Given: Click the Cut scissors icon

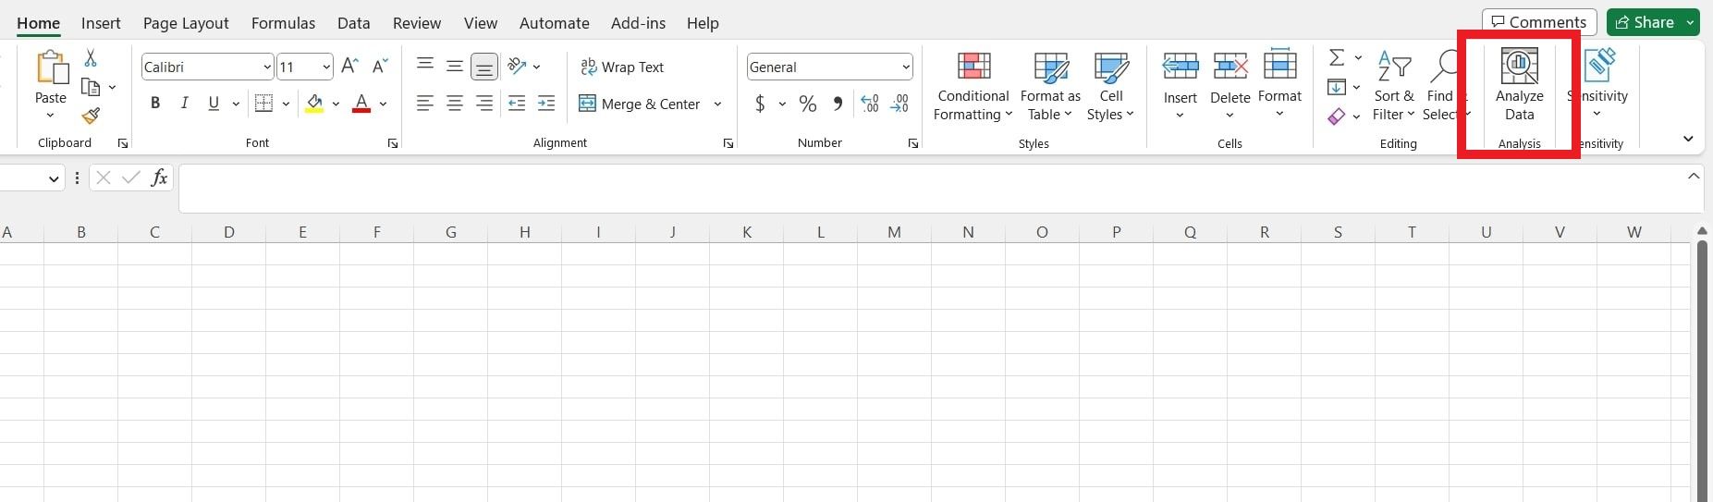Looking at the screenshot, I should pyautogui.click(x=91, y=58).
